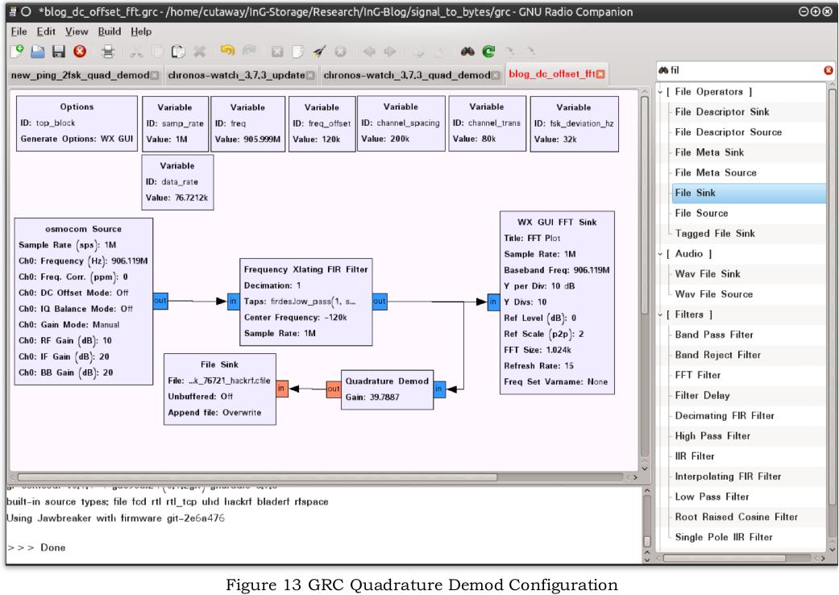Save the flow graph with floppy icon
The image size is (839, 595).
[x=58, y=52]
